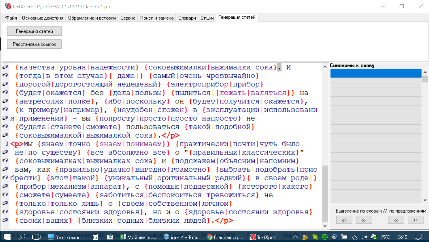Switch to Основные действия tab
The width and height of the screenshot is (429, 242).
coord(43,18)
